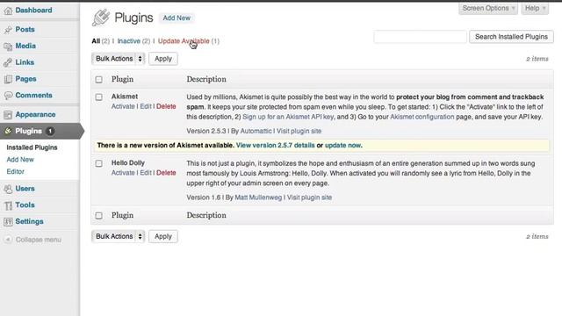Open Pages menu item

pyautogui.click(x=25, y=79)
